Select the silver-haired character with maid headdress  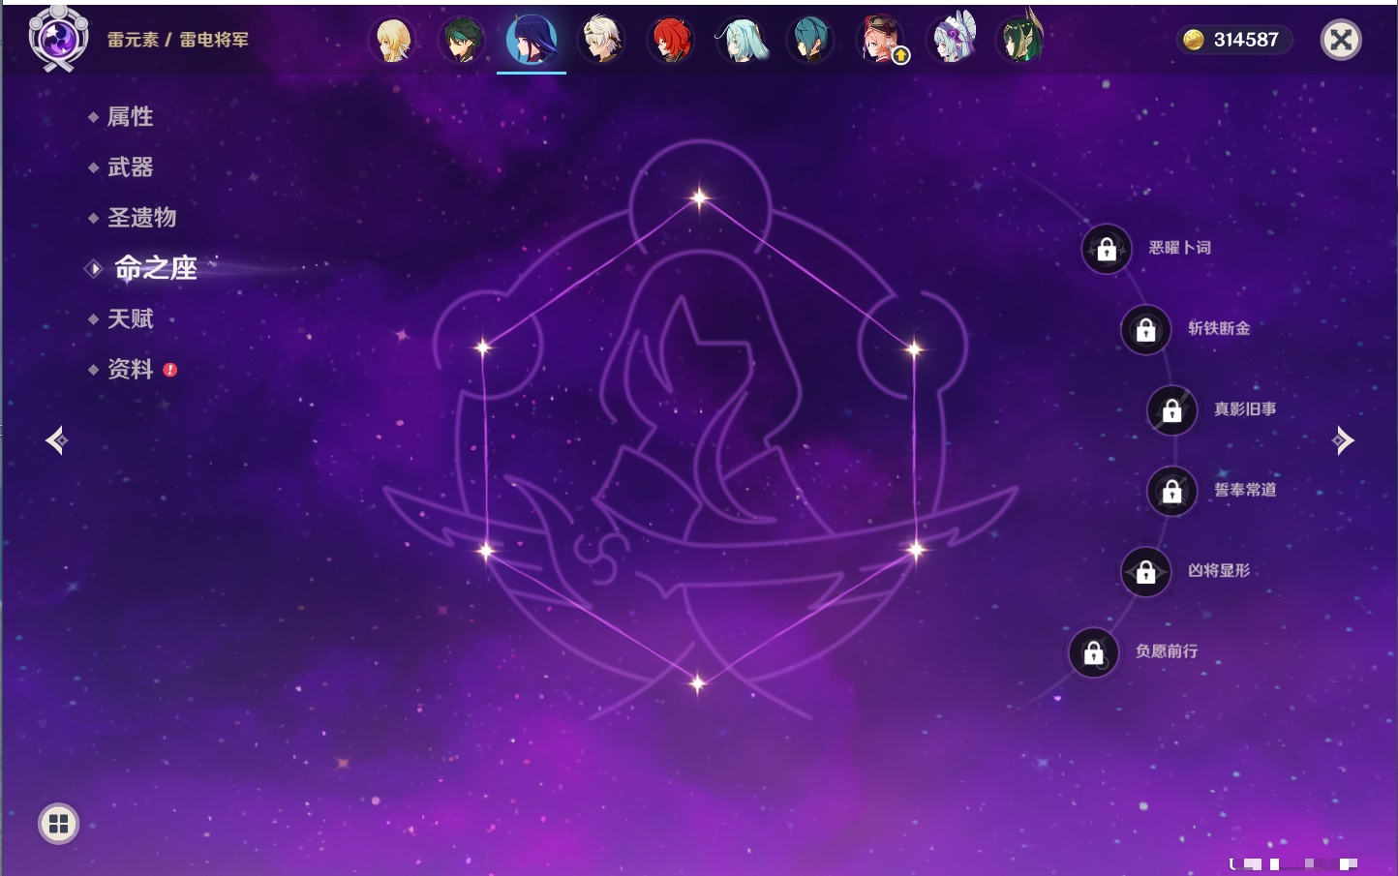(953, 41)
